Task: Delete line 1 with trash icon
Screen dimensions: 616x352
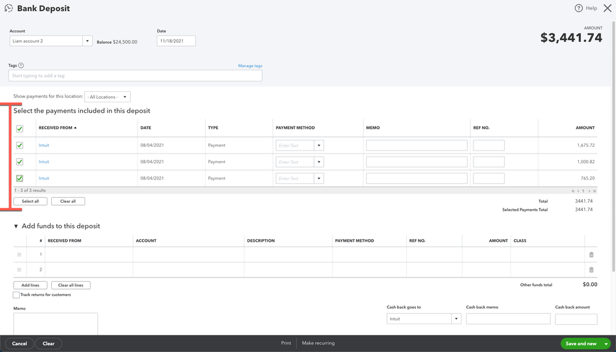Action: tap(591, 255)
